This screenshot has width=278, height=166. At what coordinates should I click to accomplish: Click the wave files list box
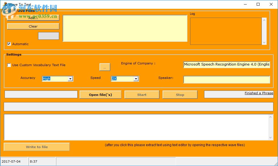click(125, 28)
